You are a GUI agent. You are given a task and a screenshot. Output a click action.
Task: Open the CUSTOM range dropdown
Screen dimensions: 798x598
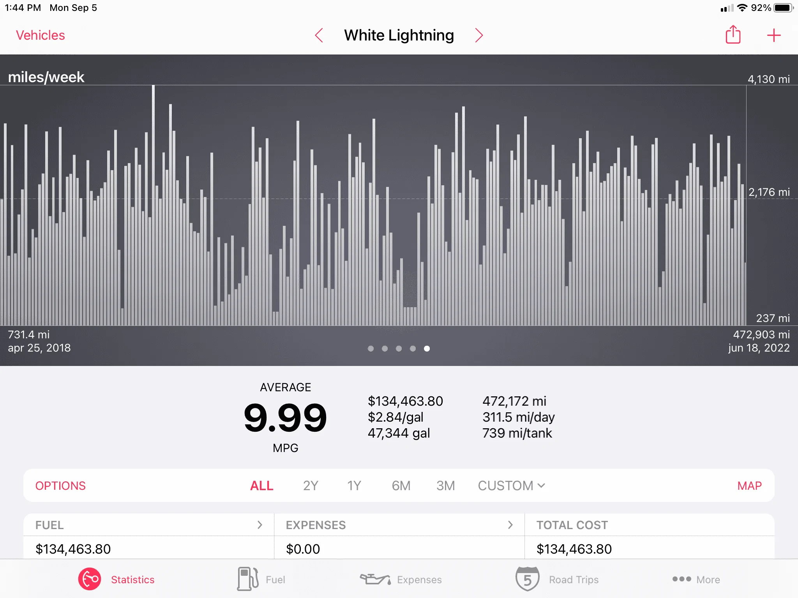(x=511, y=485)
